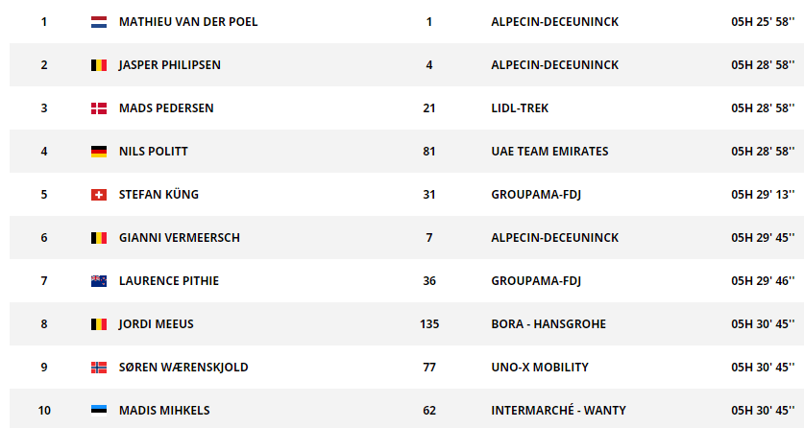Click the Belgian flag next to Jordi Meeus
Viewport: 804px width, 428px height.
[98, 324]
